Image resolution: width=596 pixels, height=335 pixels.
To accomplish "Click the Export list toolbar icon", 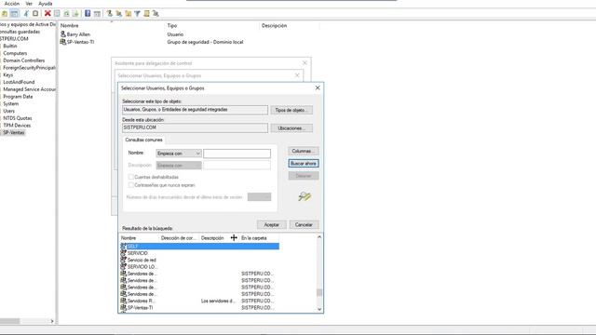I will (x=75, y=14).
